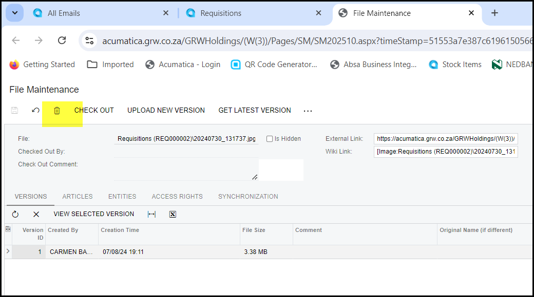The width and height of the screenshot is (534, 297).
Task: Click the External Link text field
Action: tap(445, 139)
